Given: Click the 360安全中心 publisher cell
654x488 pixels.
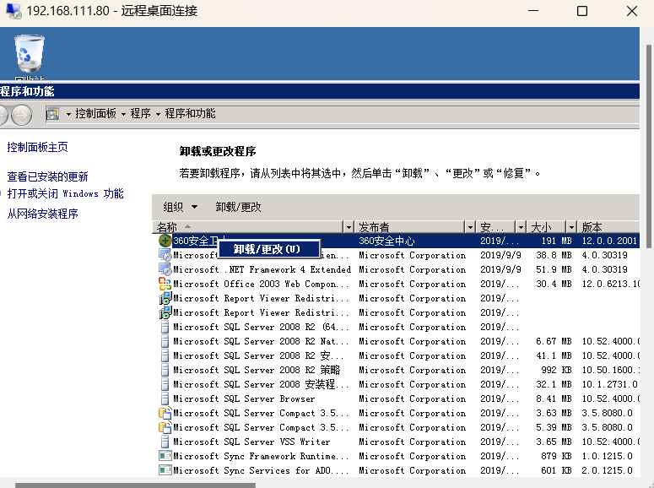Looking at the screenshot, I should (386, 241).
